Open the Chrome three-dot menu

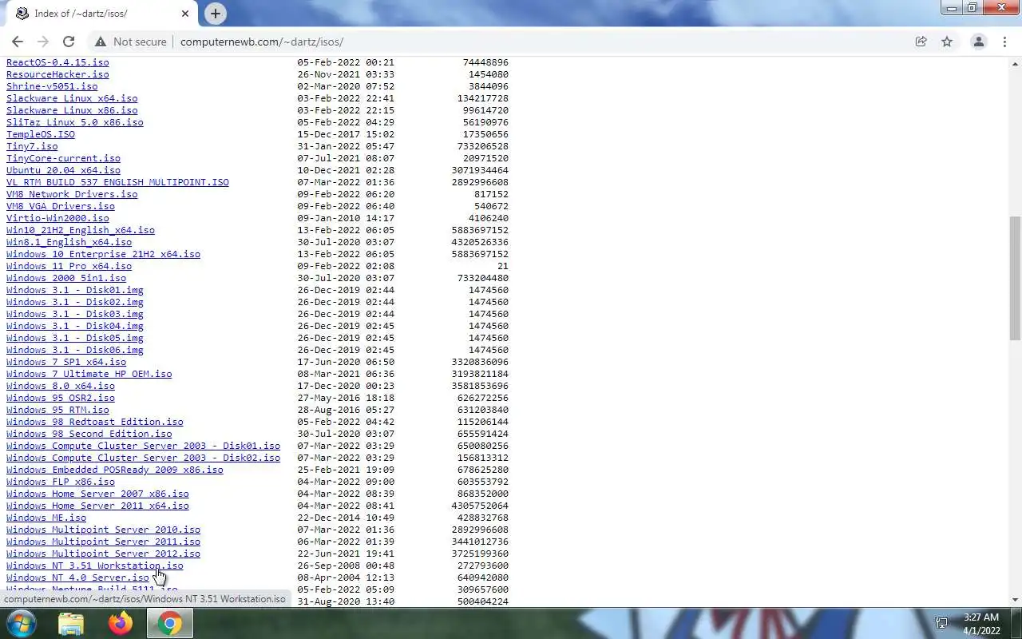pyautogui.click(x=1004, y=42)
